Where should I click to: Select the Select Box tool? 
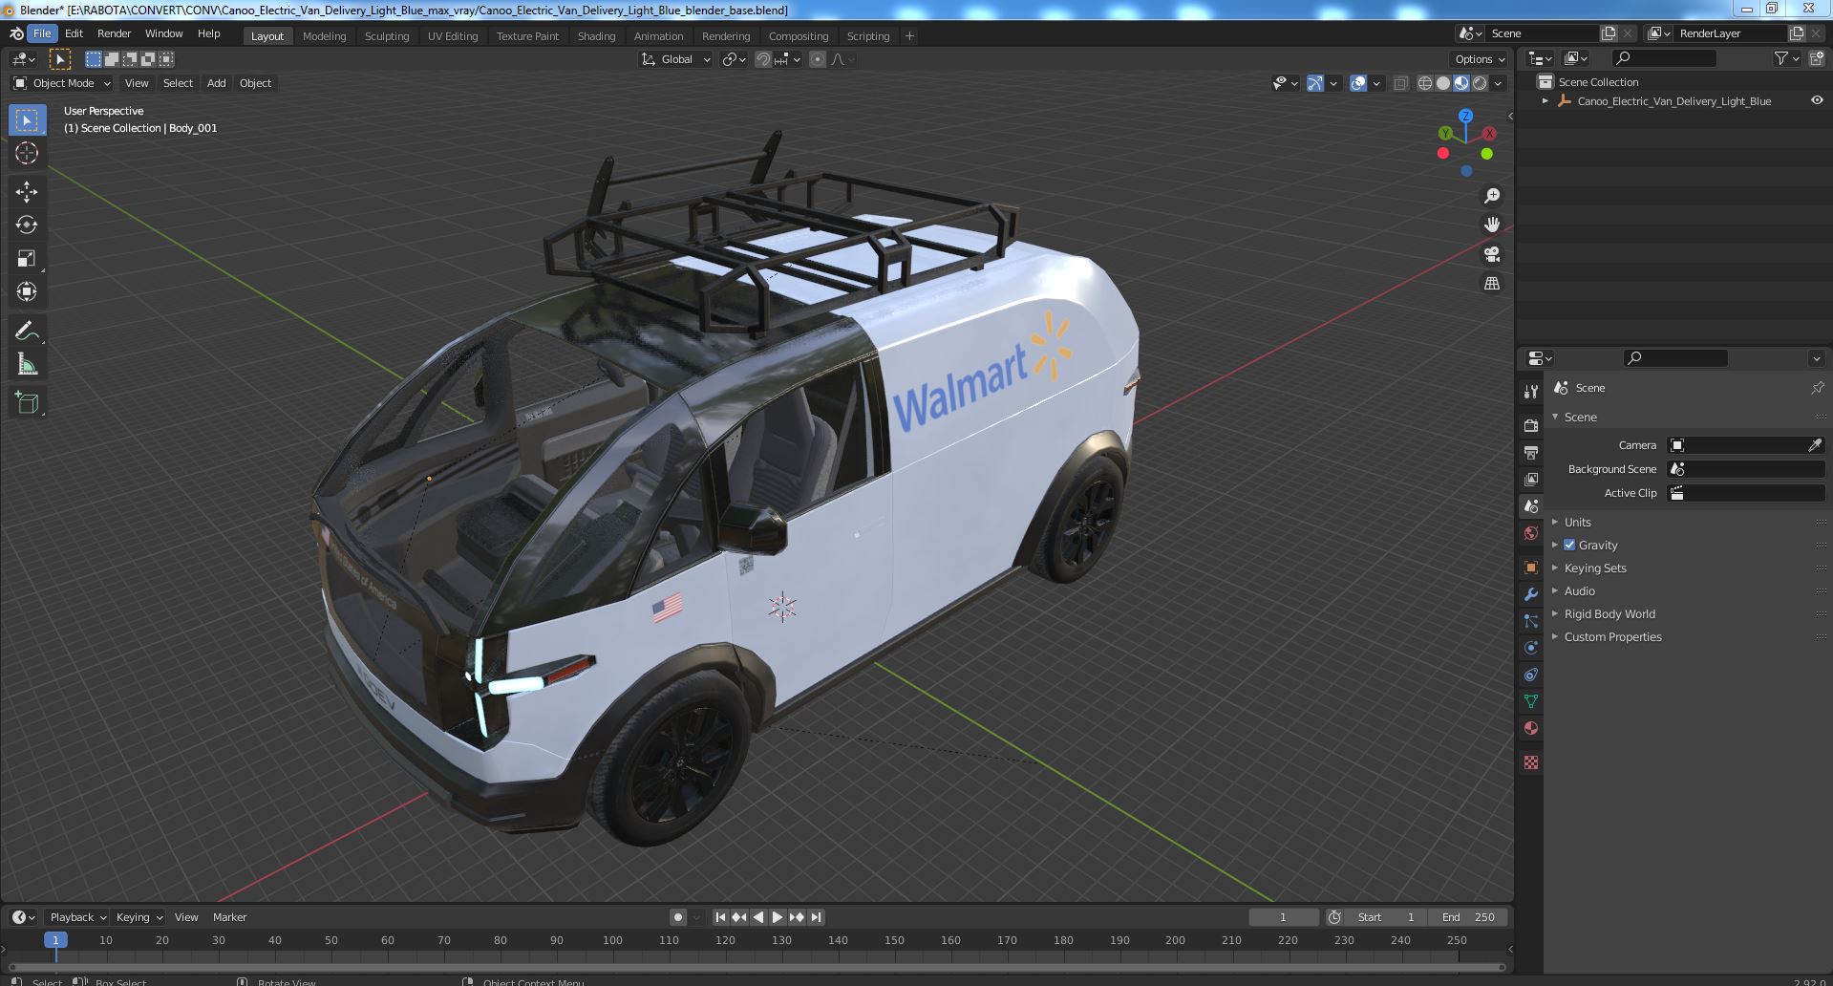[x=27, y=120]
